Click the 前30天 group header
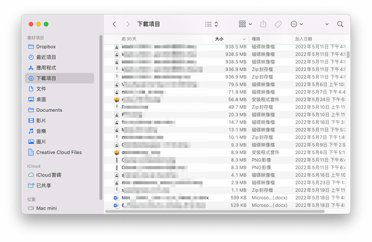 pyautogui.click(x=129, y=39)
